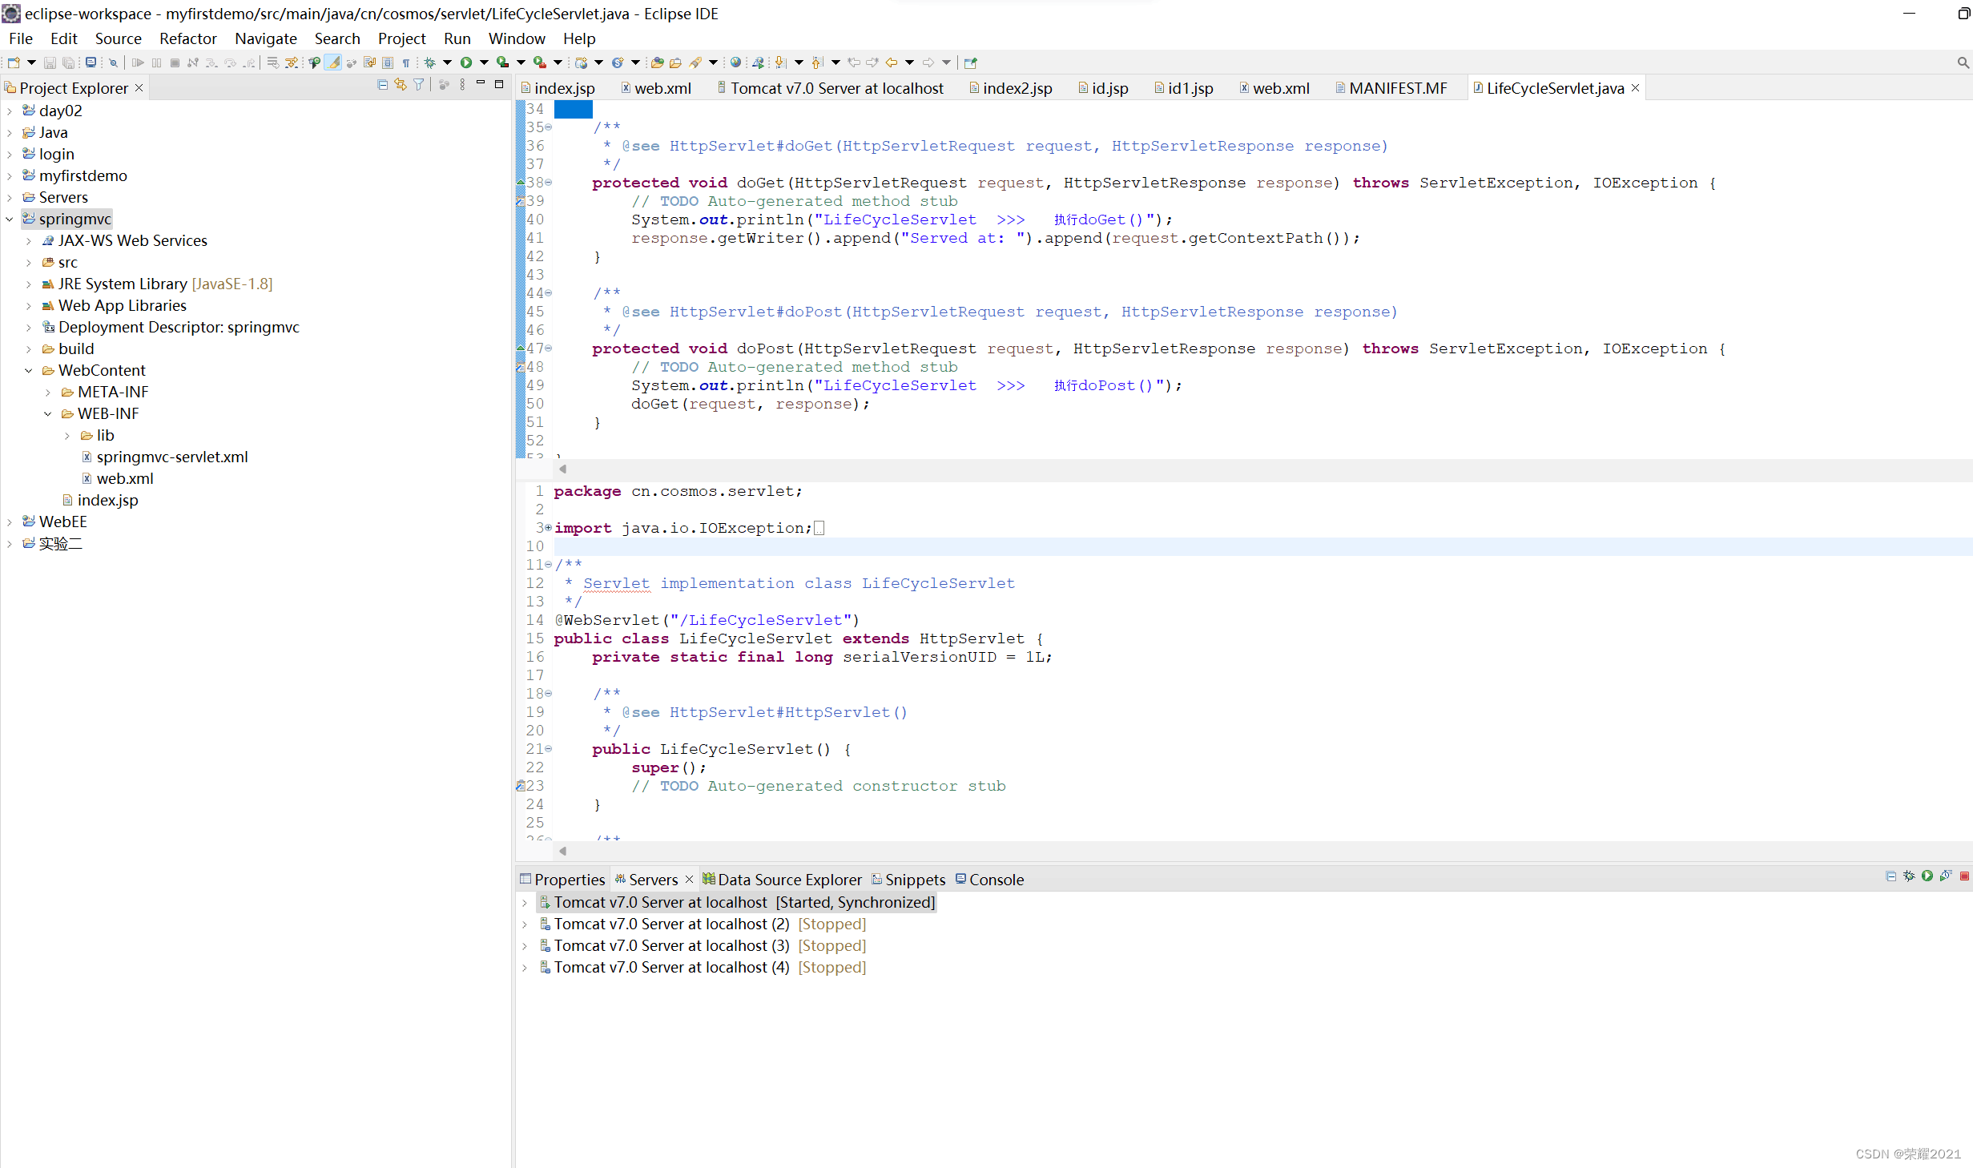Viewport: 1973px width, 1168px height.
Task: Expand the started Tomcat v7.0 server entry
Action: tap(525, 902)
